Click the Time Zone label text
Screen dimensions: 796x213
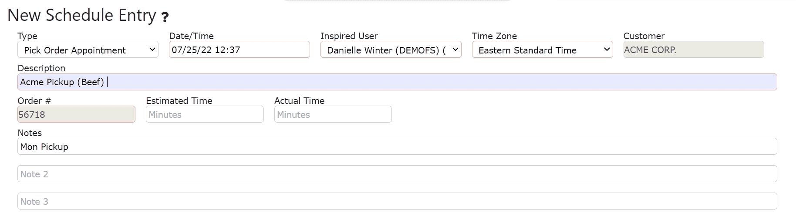click(x=494, y=36)
